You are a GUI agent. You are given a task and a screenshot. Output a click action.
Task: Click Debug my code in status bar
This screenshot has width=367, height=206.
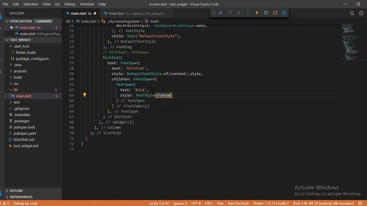[x=25, y=204]
